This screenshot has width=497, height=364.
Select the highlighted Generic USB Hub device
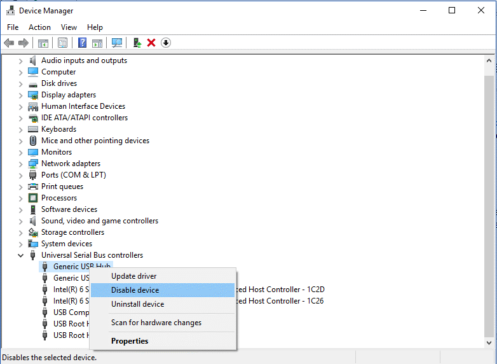pos(76,267)
